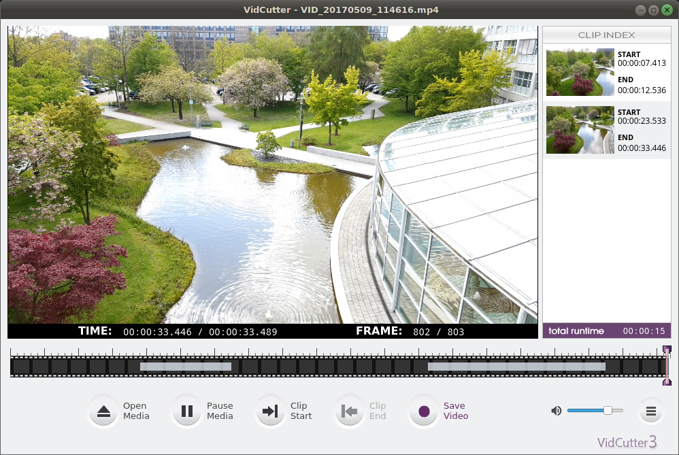Click the Open Media eject icon

(x=103, y=411)
